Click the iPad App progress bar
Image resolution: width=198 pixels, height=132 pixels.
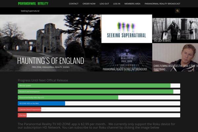pos(99,115)
